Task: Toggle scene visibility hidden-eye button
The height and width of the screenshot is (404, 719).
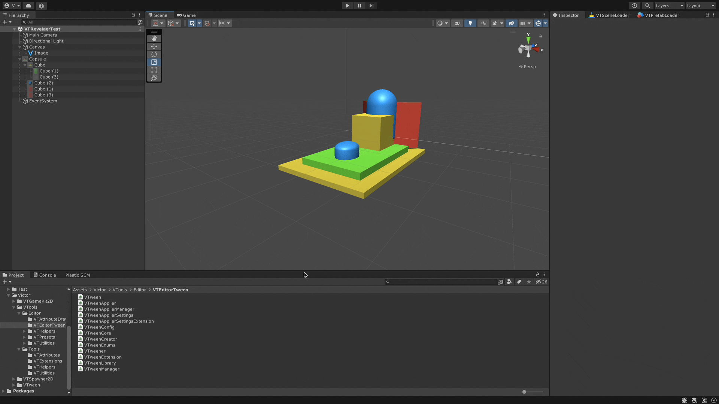Action: click(x=511, y=23)
